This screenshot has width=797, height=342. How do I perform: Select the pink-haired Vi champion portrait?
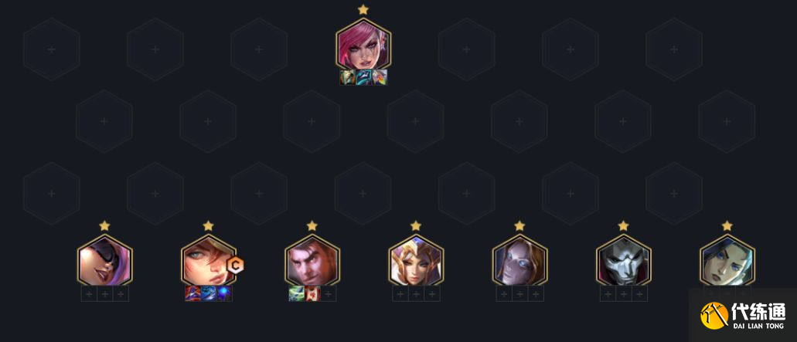363,44
